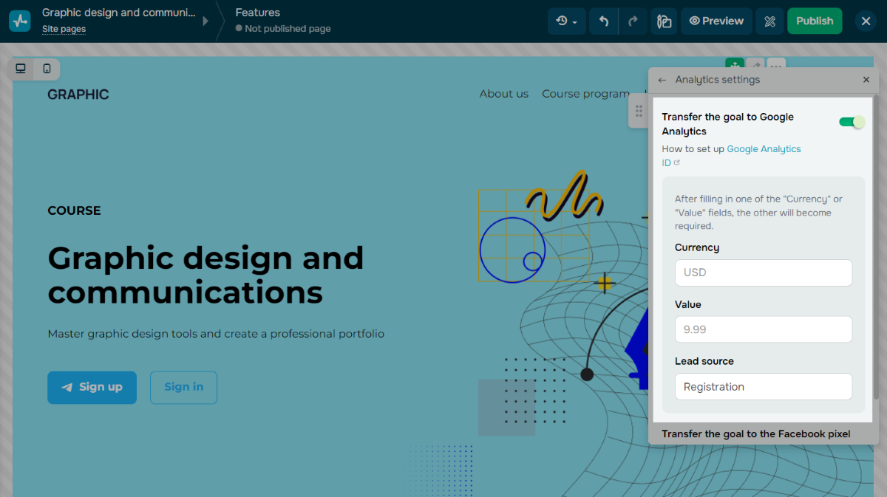Open the Google Analytics ID help link
This screenshot has width=887, height=497.
[764, 149]
